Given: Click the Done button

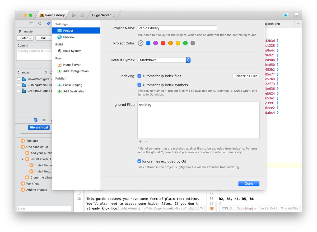Looking at the screenshot, I should (248, 183).
